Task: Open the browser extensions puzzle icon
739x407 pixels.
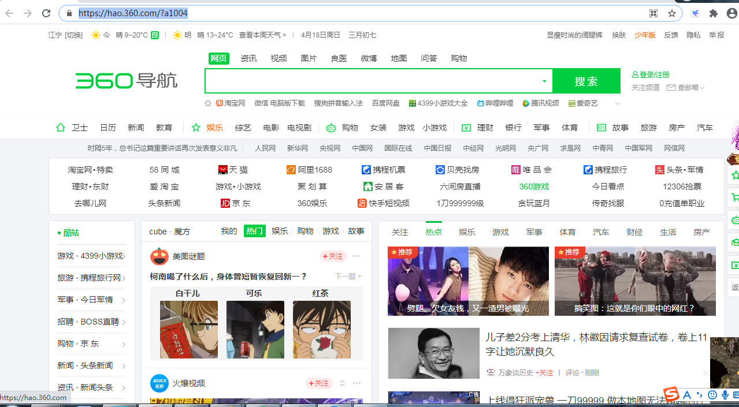Action: [x=714, y=13]
